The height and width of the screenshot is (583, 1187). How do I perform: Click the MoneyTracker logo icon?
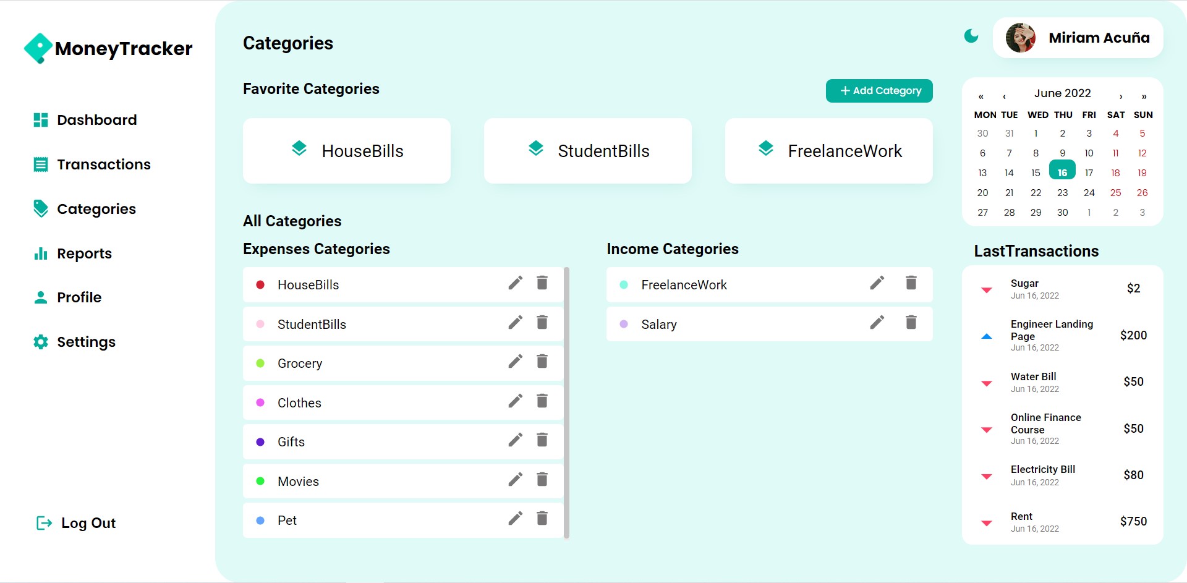click(38, 48)
